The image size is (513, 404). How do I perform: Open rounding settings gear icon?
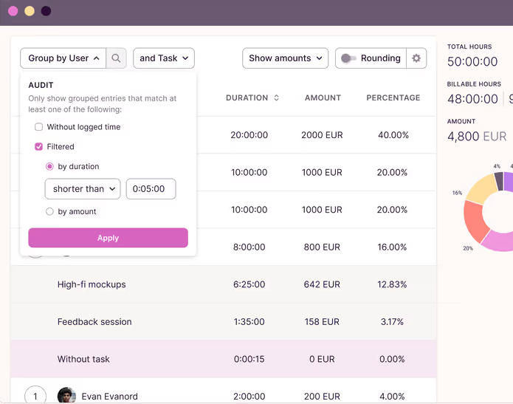click(x=416, y=58)
